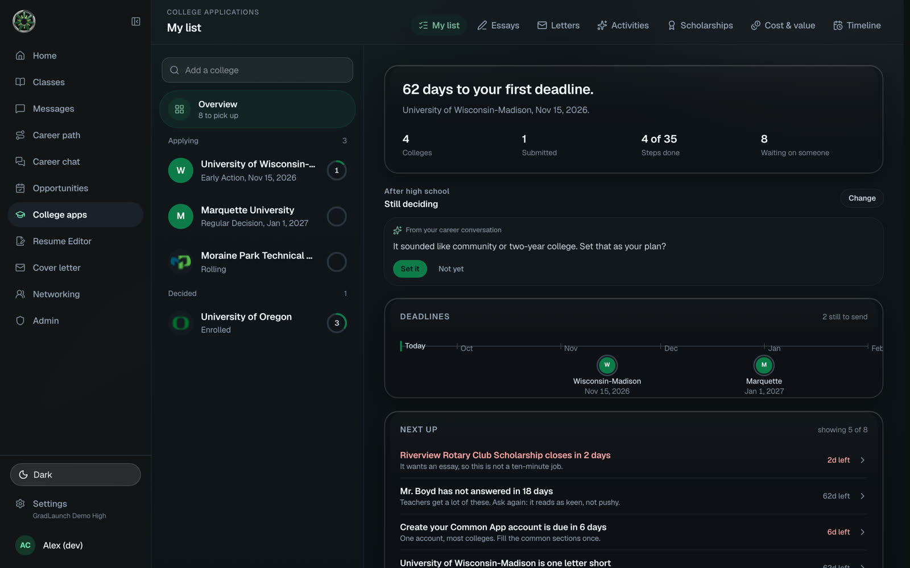The height and width of the screenshot is (568, 910).
Task: Click the Messages chat bubble icon
Action: coord(20,108)
